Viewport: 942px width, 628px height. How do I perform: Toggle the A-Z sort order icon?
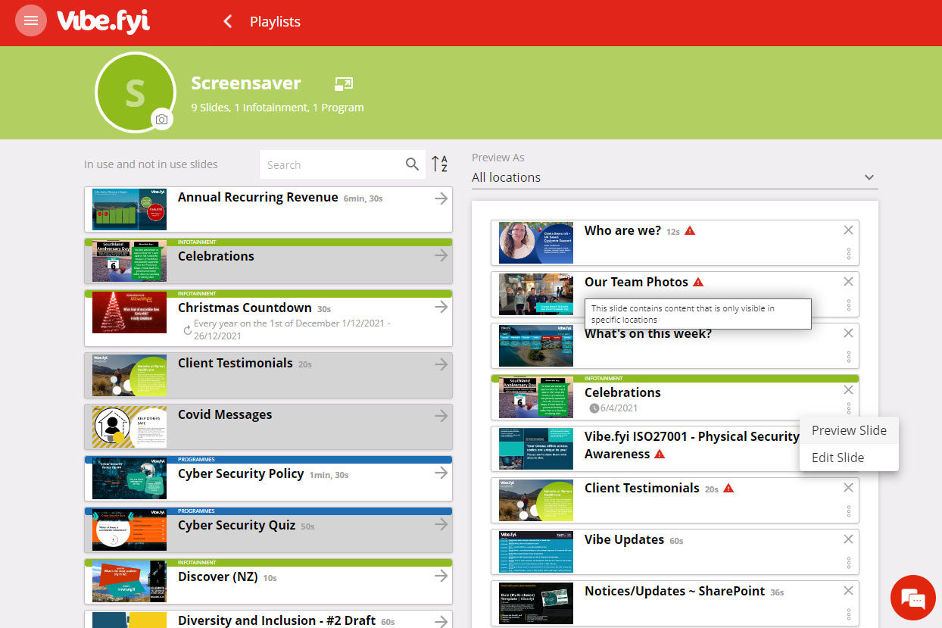click(440, 164)
